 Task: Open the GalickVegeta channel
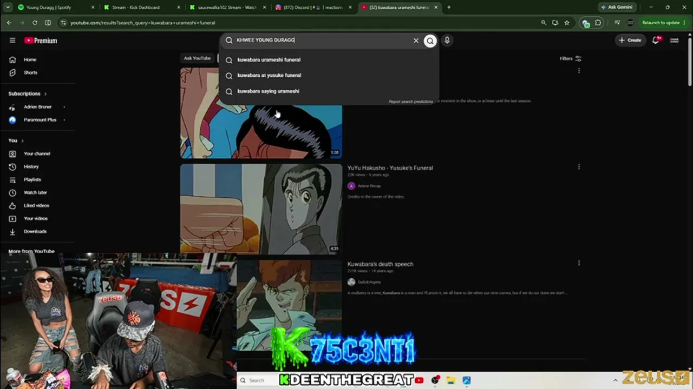point(369,282)
